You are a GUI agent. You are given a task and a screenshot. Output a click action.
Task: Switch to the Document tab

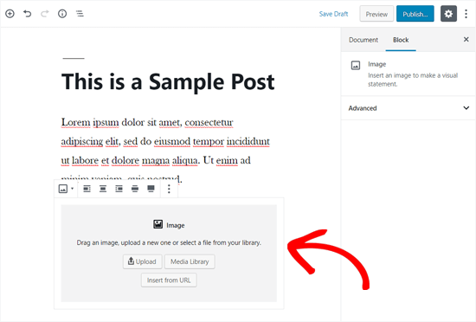(363, 40)
